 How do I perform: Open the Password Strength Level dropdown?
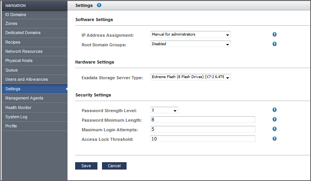click(165, 111)
